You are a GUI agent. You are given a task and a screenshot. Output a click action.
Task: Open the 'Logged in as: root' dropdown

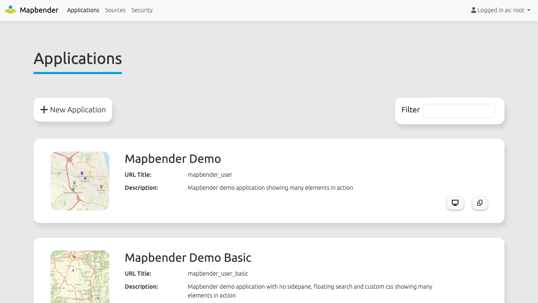tap(501, 10)
